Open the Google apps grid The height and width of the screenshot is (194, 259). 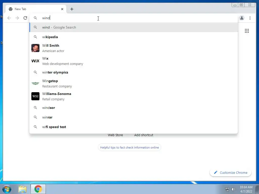(247, 31)
